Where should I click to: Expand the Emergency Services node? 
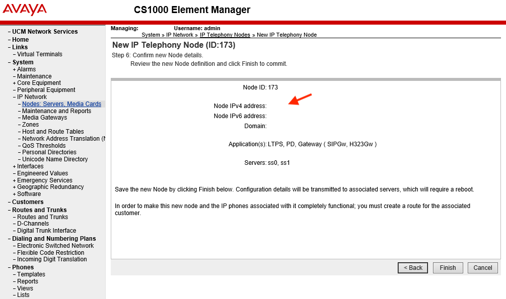pyautogui.click(x=14, y=181)
